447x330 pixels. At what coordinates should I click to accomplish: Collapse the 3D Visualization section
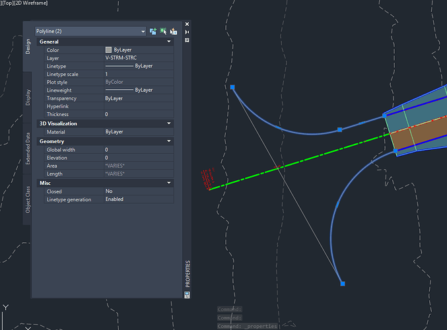pos(169,123)
